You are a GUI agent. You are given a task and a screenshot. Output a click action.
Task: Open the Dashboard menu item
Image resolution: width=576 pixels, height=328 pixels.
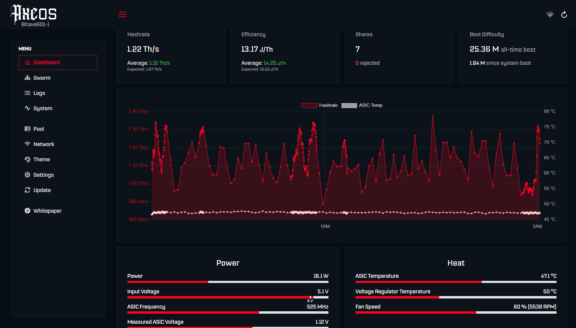pyautogui.click(x=58, y=63)
